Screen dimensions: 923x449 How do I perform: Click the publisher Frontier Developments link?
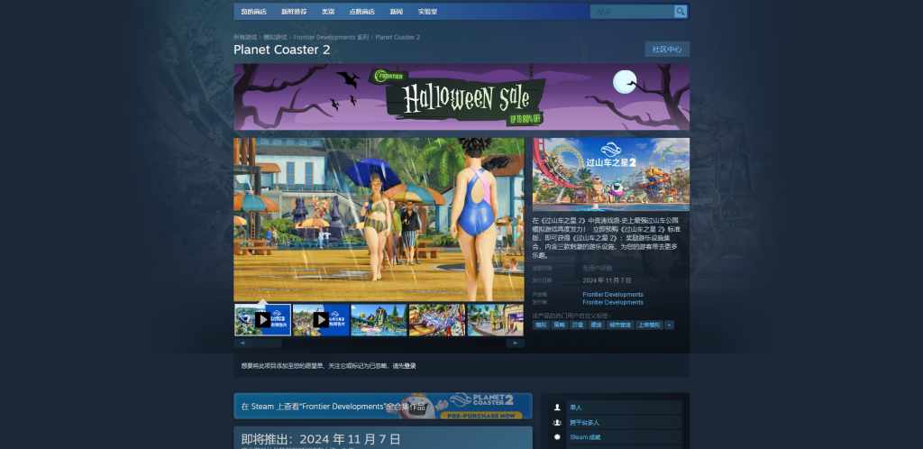[613, 302]
